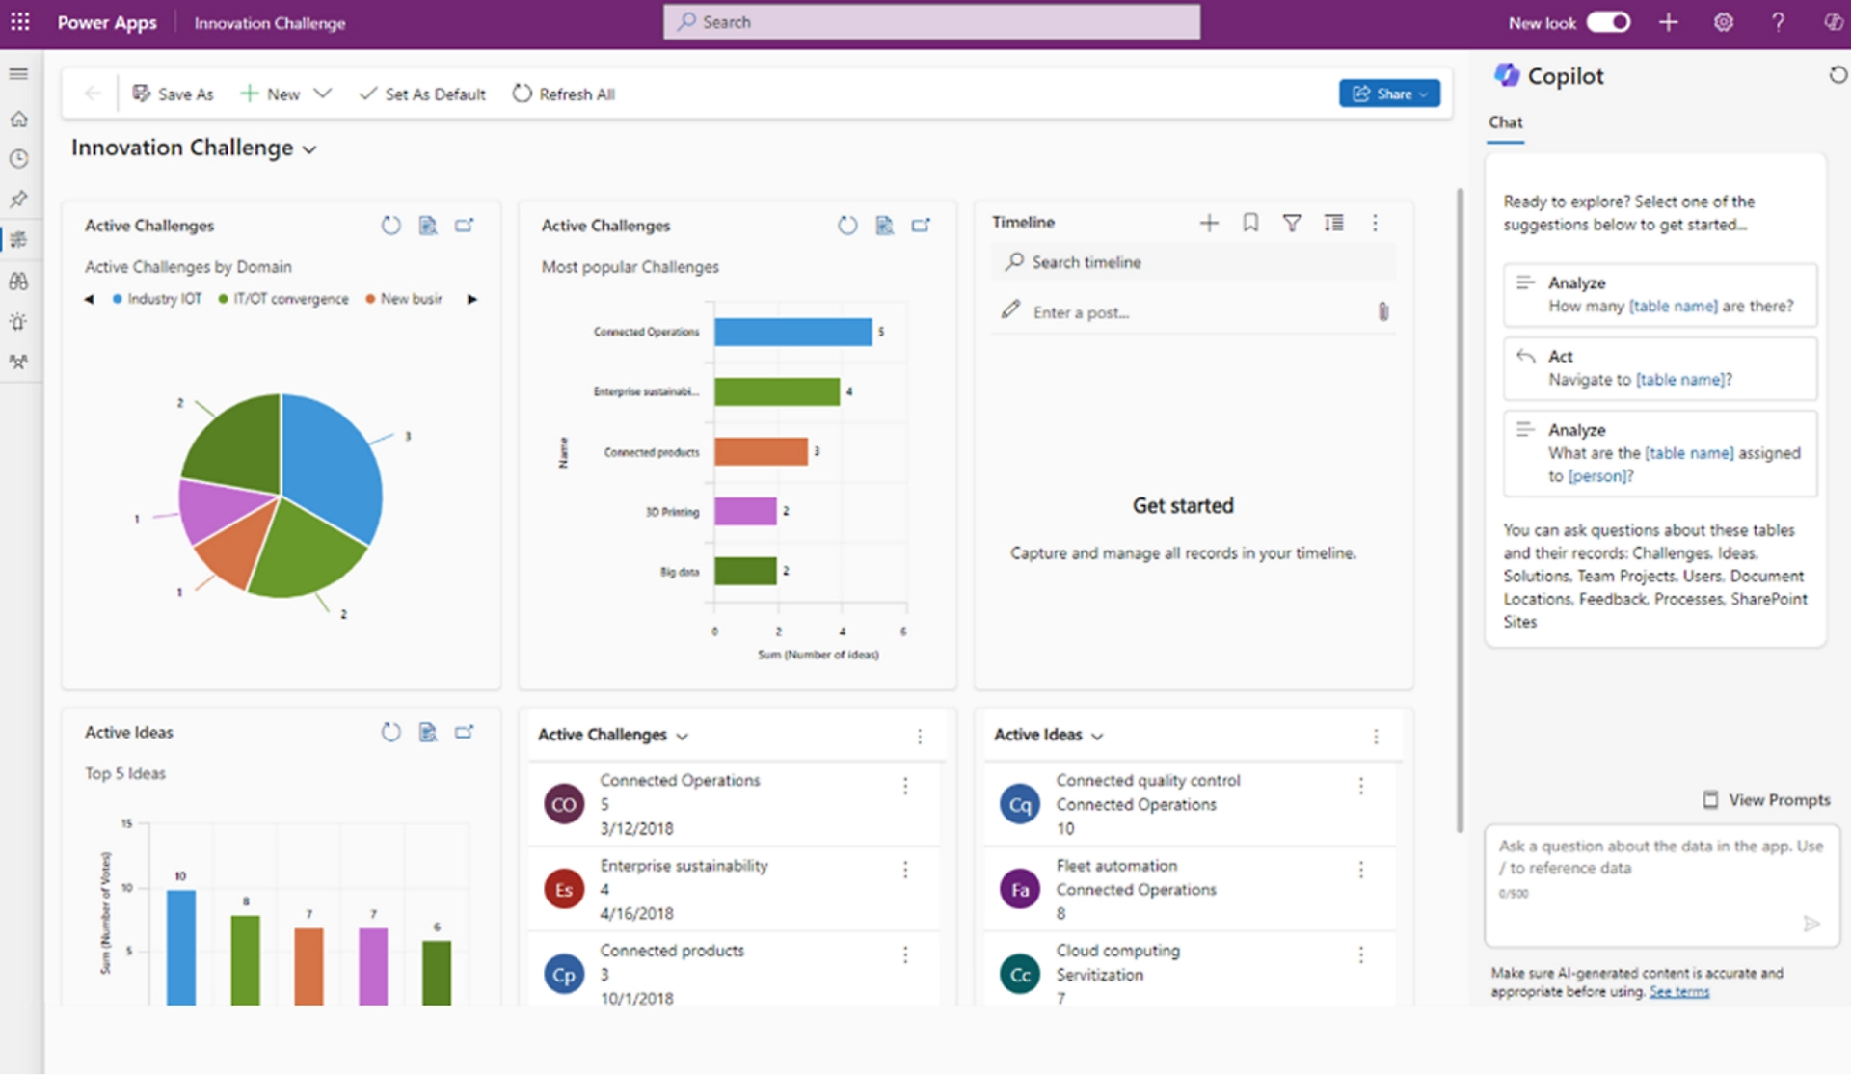Screen dimensions: 1851x1075
Task: Expand the Most popular Challenges chart
Action: (x=921, y=226)
